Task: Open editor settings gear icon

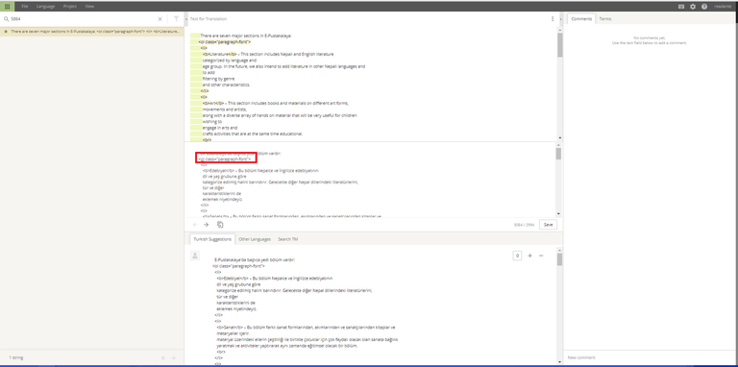Action: click(x=693, y=7)
